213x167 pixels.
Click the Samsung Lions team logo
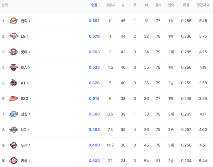point(13,114)
